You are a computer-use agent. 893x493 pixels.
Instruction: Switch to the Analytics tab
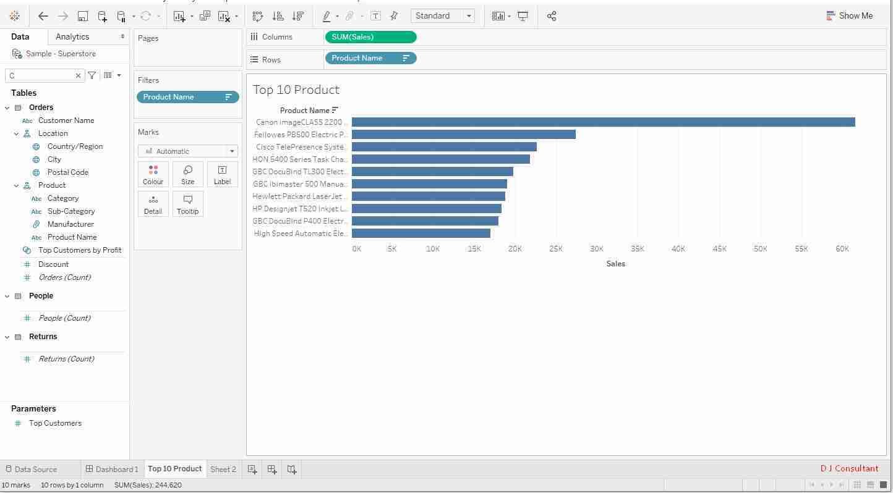click(72, 37)
